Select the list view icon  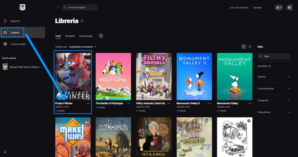[x=250, y=47]
